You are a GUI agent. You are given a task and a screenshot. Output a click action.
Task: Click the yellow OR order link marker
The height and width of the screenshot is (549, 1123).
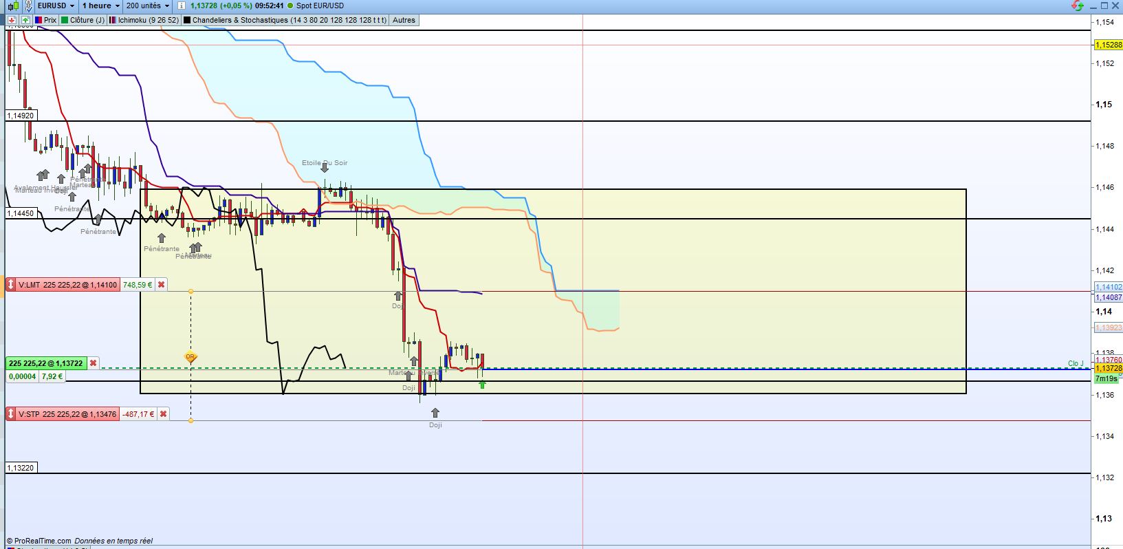pyautogui.click(x=190, y=357)
